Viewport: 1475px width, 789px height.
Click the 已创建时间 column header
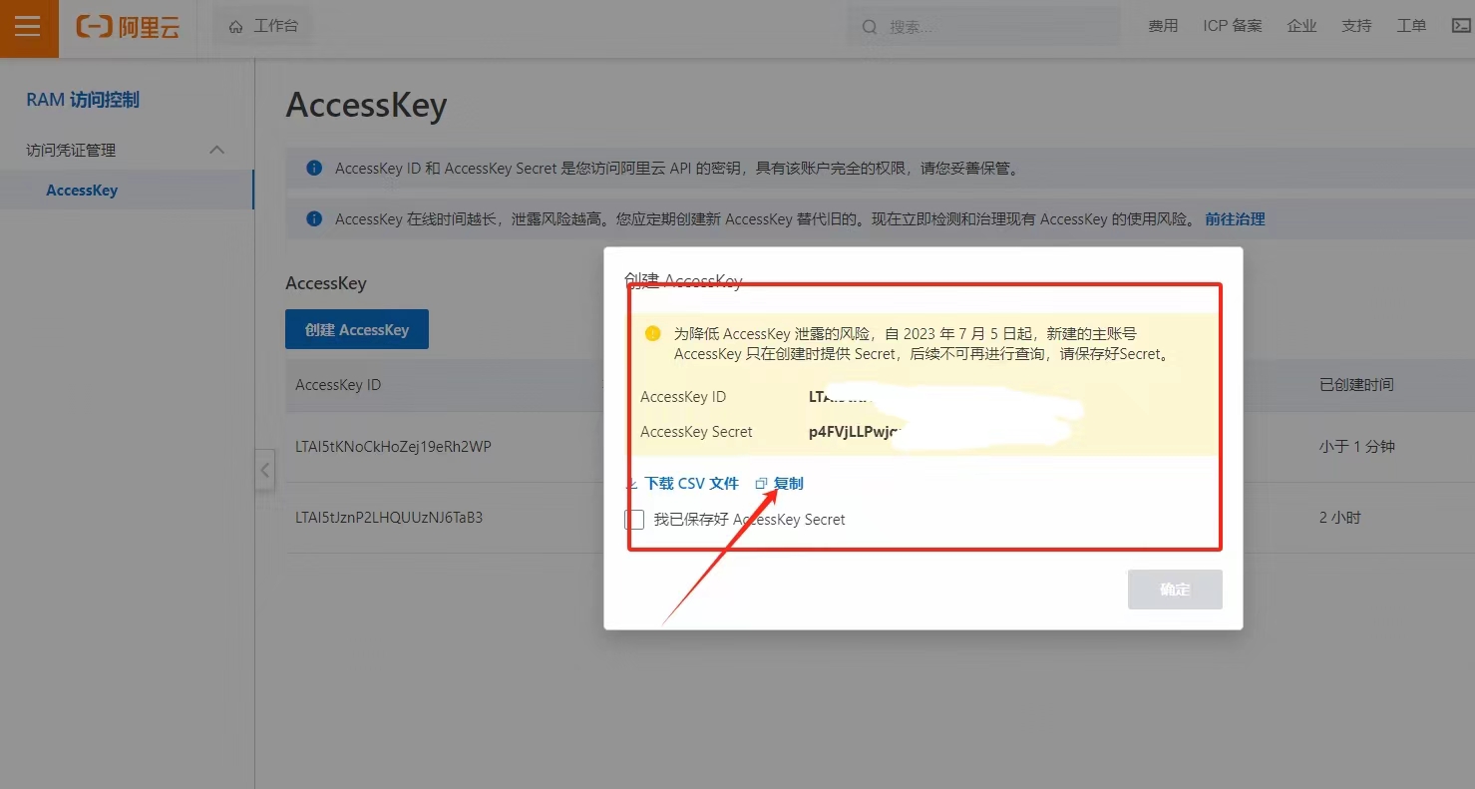1356,385
